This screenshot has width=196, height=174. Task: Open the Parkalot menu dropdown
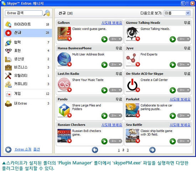pyautogui.click(x=184, y=116)
